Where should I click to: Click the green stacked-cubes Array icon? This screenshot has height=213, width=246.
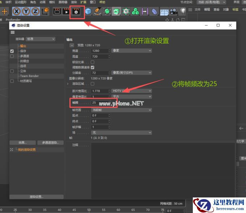135,12
